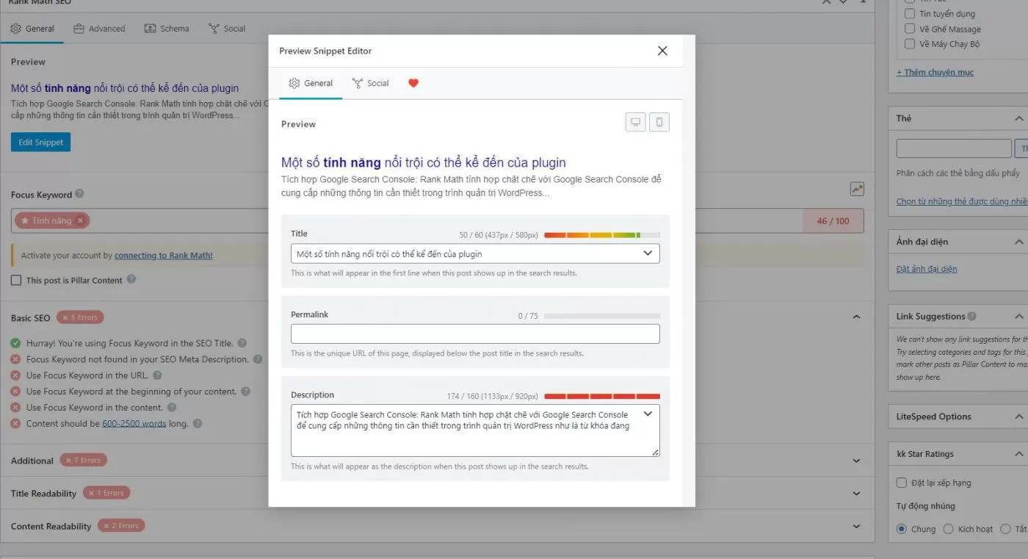Click Đặt ảnh đại diện link

pyautogui.click(x=927, y=269)
